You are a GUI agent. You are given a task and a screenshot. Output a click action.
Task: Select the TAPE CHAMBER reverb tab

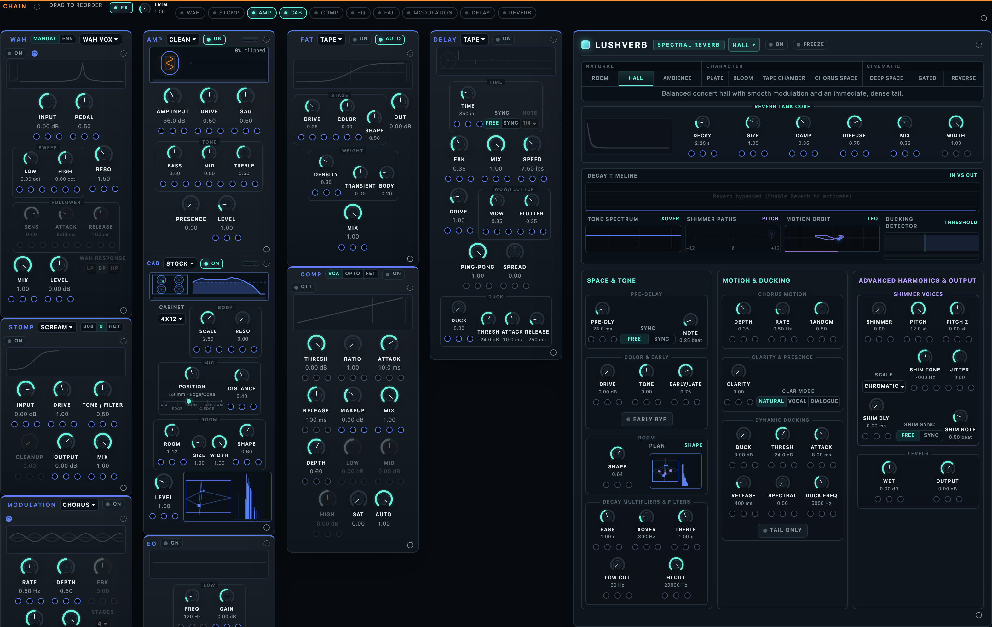pos(784,78)
